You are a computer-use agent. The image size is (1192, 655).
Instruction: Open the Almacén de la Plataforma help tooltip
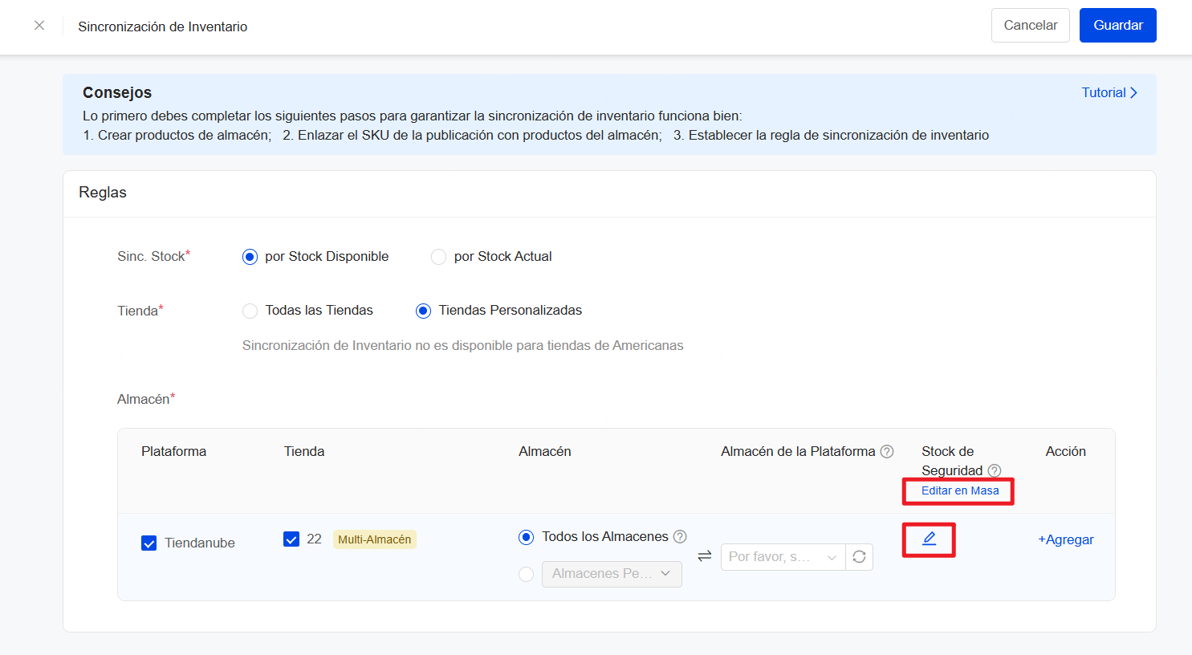click(886, 451)
